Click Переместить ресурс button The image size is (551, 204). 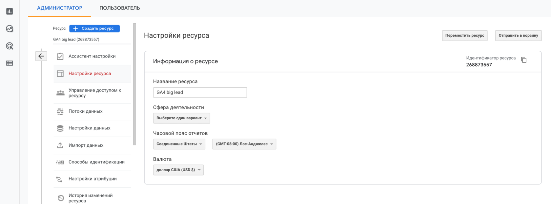tap(464, 36)
